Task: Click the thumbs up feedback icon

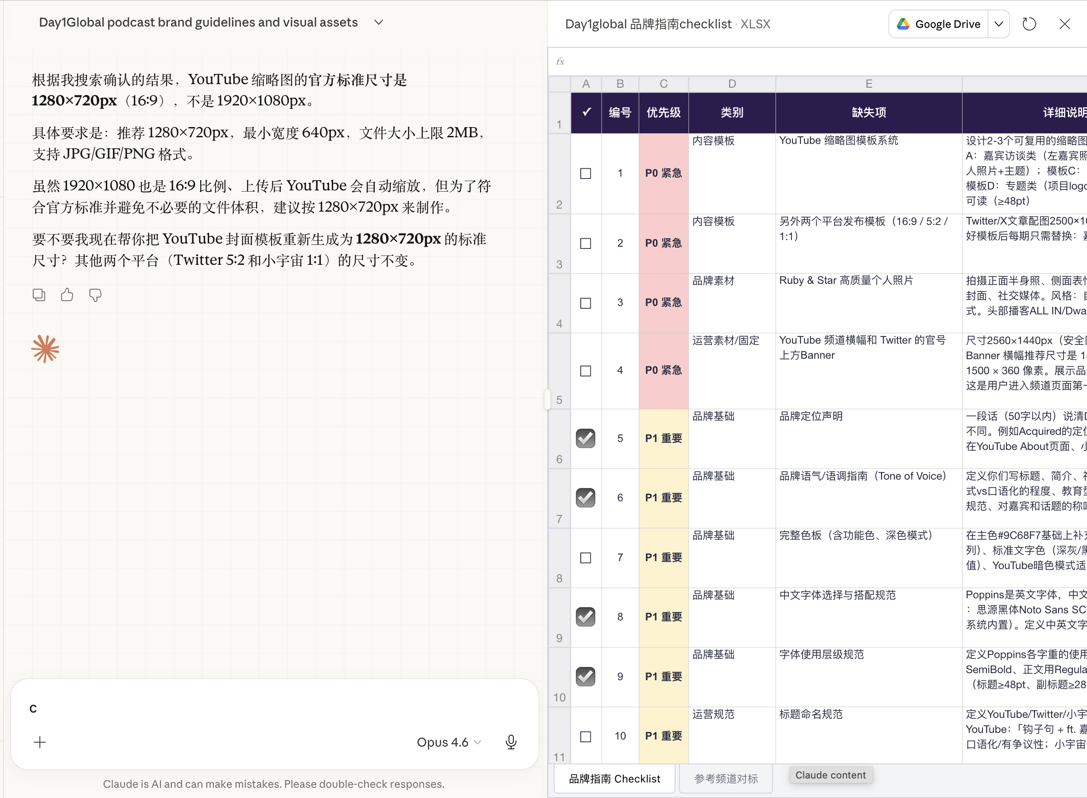Action: click(x=67, y=294)
